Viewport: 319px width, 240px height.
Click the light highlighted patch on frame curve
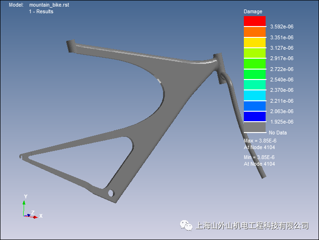[x=159, y=80]
